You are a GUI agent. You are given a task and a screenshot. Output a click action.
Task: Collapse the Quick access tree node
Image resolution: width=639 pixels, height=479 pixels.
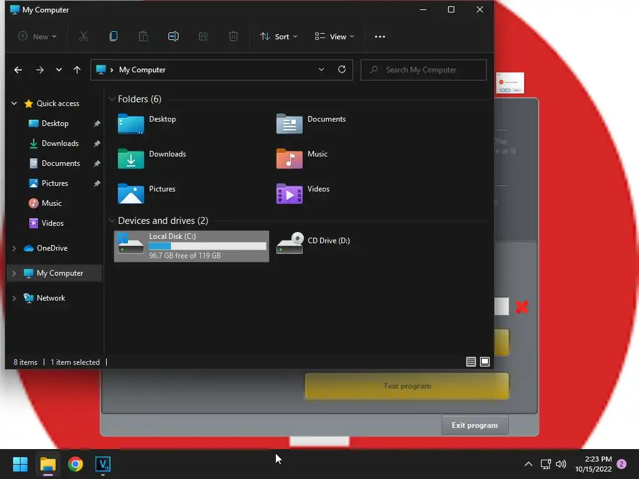point(14,104)
